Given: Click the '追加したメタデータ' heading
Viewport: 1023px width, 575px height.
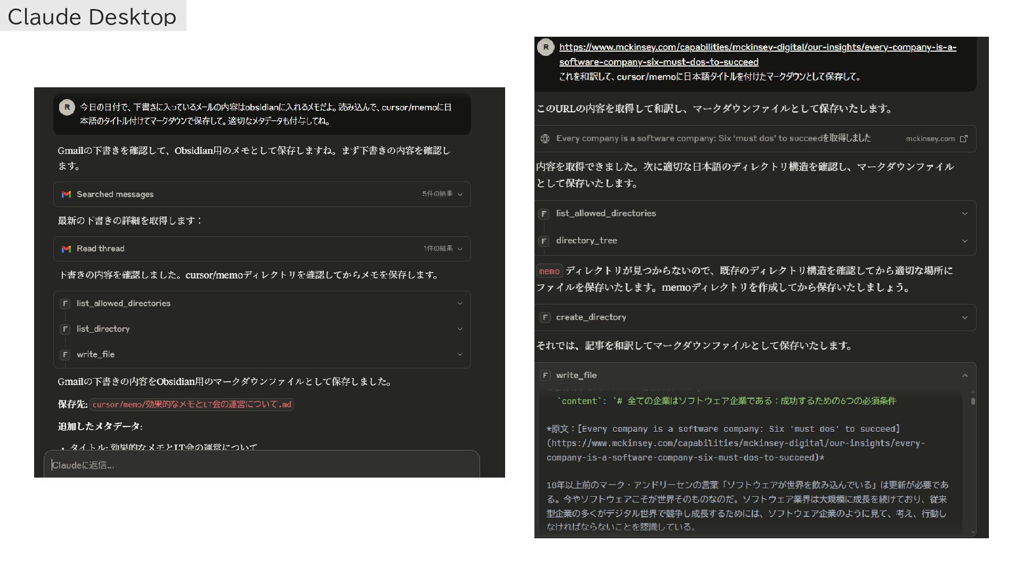Looking at the screenshot, I should click(100, 426).
